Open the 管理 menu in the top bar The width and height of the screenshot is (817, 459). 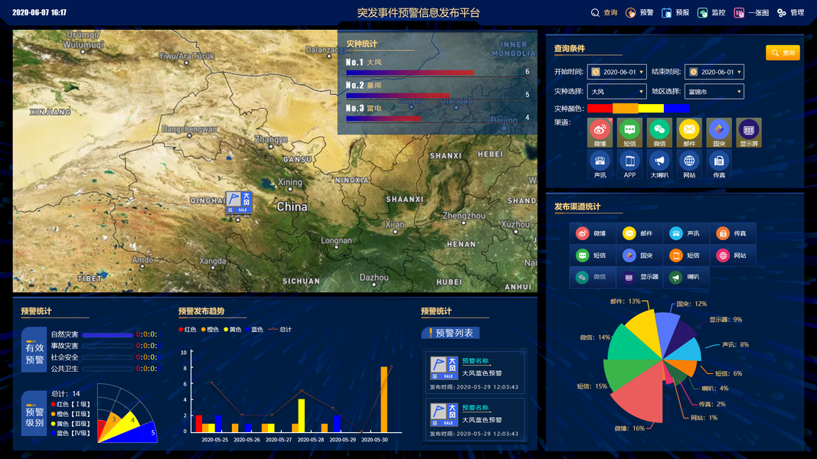click(790, 12)
